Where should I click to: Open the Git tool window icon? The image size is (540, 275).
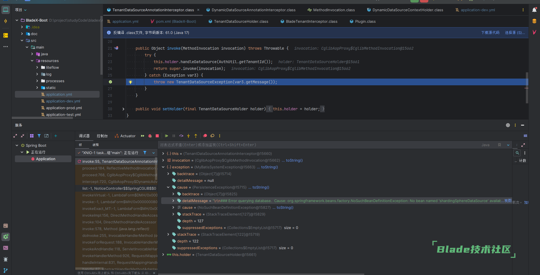coord(6,271)
